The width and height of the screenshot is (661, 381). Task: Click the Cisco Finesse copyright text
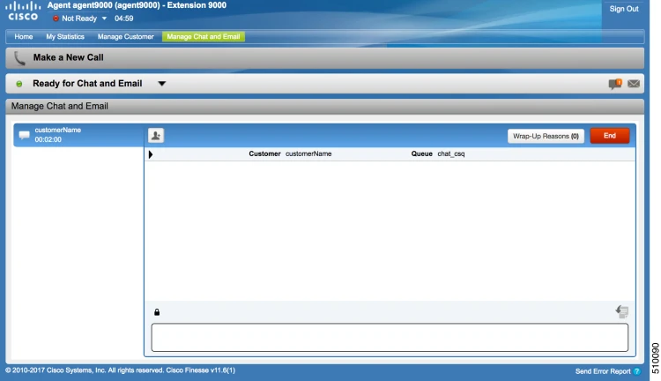120,370
